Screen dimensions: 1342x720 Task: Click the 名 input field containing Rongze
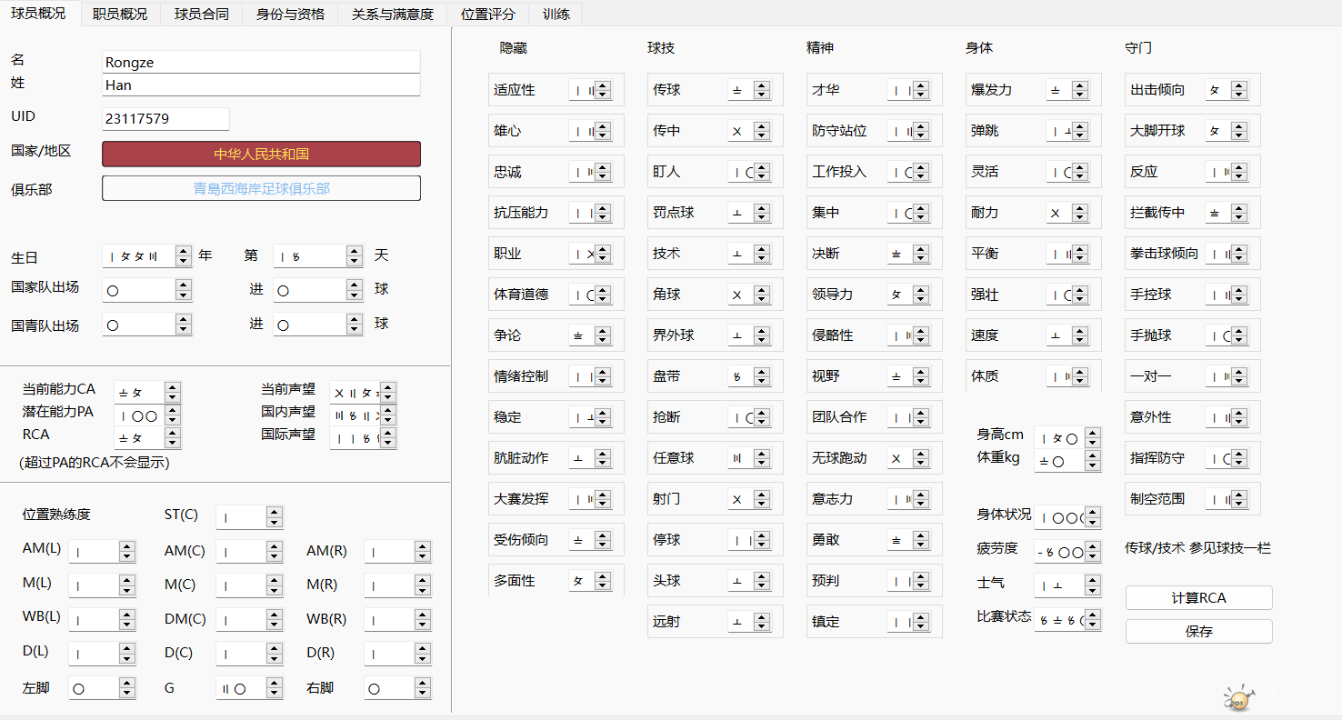[261, 63]
